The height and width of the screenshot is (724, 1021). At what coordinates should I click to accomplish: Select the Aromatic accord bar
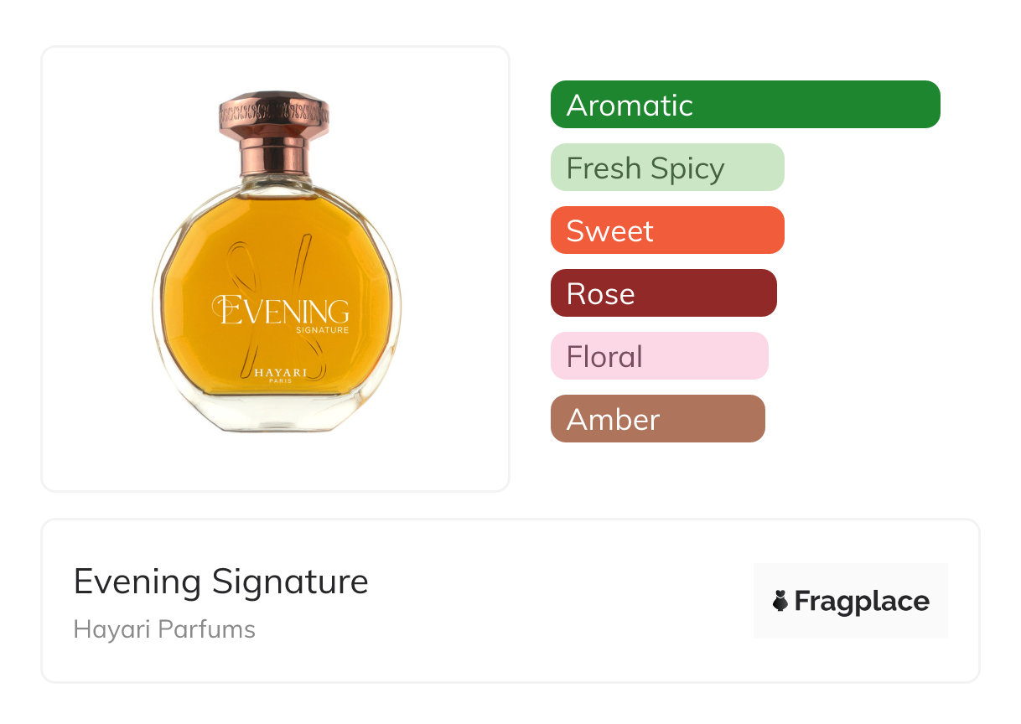(x=744, y=105)
